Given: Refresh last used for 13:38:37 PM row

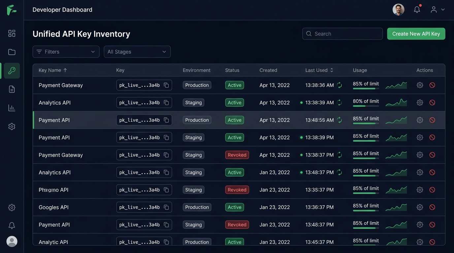Looking at the screenshot, I should click(x=340, y=155).
